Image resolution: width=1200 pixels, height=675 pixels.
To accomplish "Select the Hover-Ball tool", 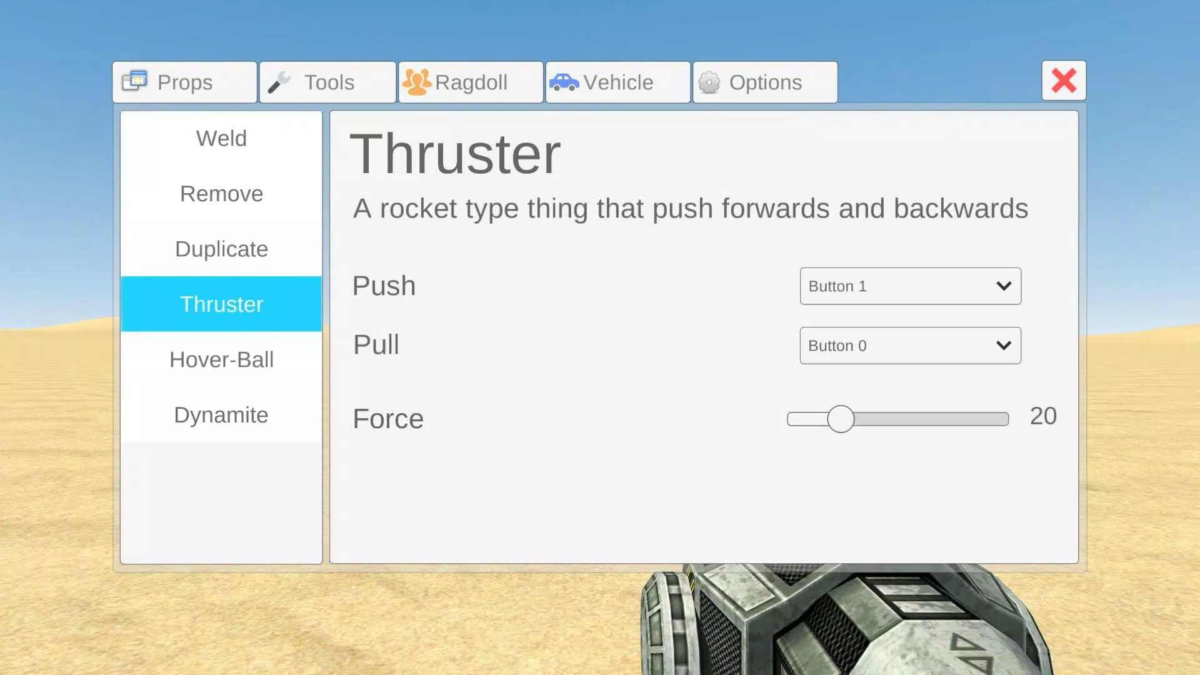I will (222, 359).
